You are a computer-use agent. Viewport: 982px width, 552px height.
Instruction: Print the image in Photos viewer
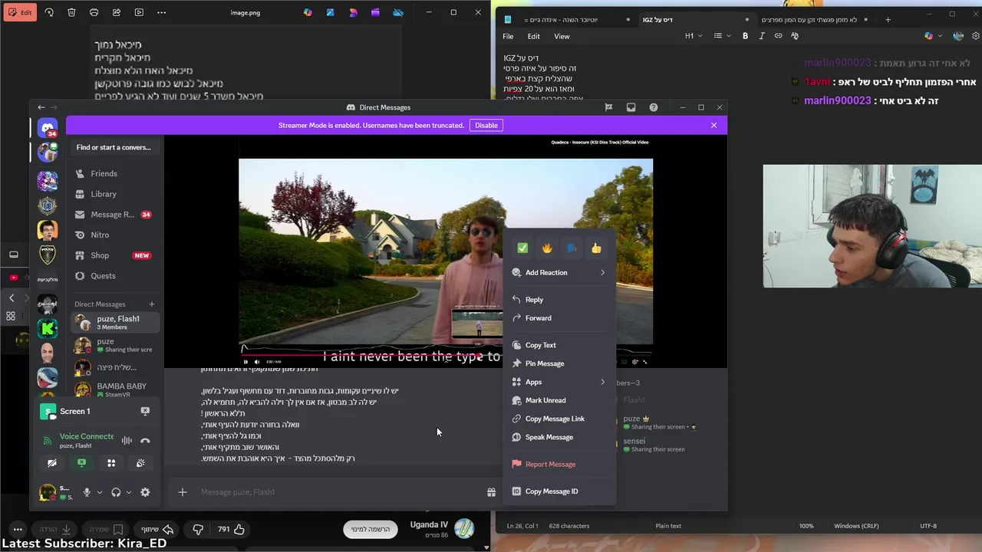[94, 12]
